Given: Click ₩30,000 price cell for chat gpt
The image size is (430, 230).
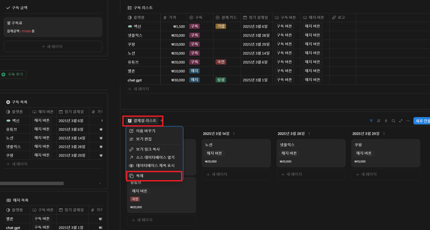Looking at the screenshot, I should coord(174,80).
